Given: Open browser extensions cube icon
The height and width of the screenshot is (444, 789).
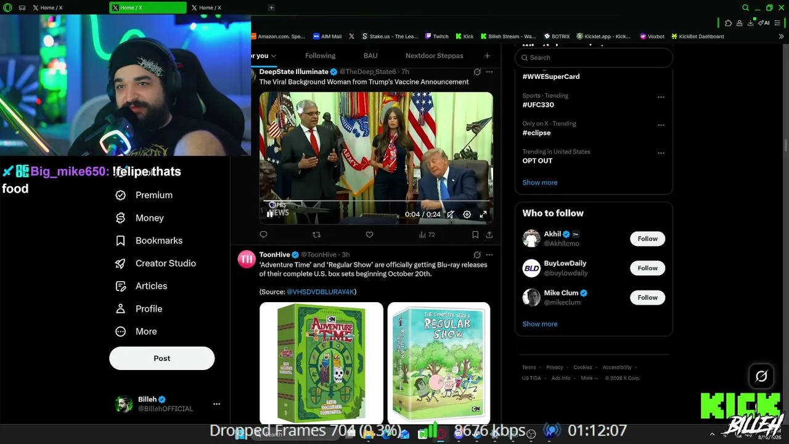Looking at the screenshot, I should click(728, 23).
